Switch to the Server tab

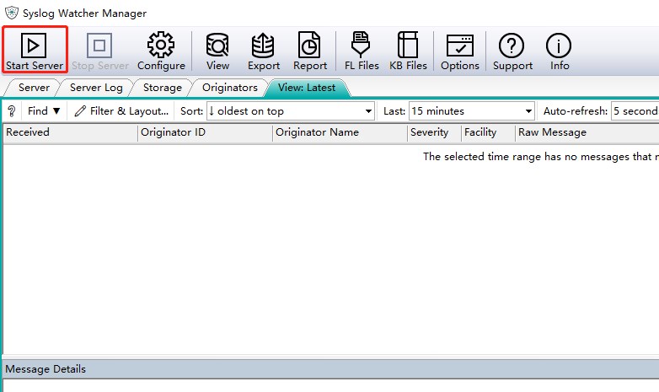[34, 88]
